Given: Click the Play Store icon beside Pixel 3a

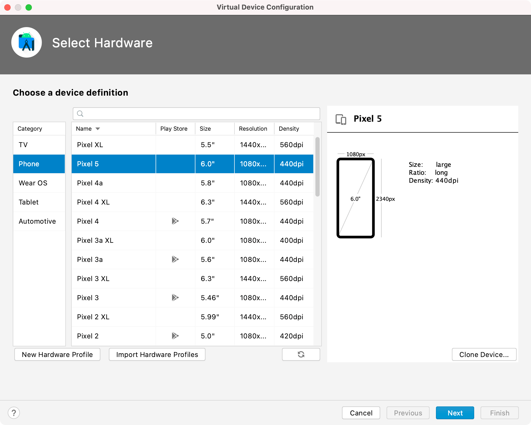Looking at the screenshot, I should (175, 260).
